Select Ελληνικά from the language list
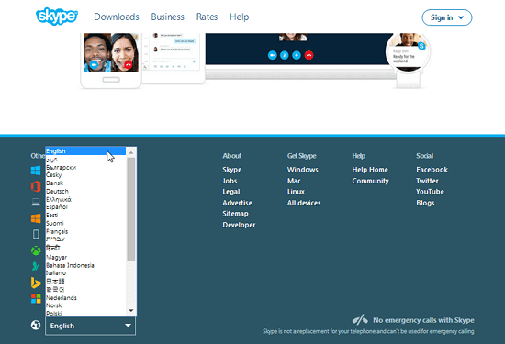 tap(85, 199)
